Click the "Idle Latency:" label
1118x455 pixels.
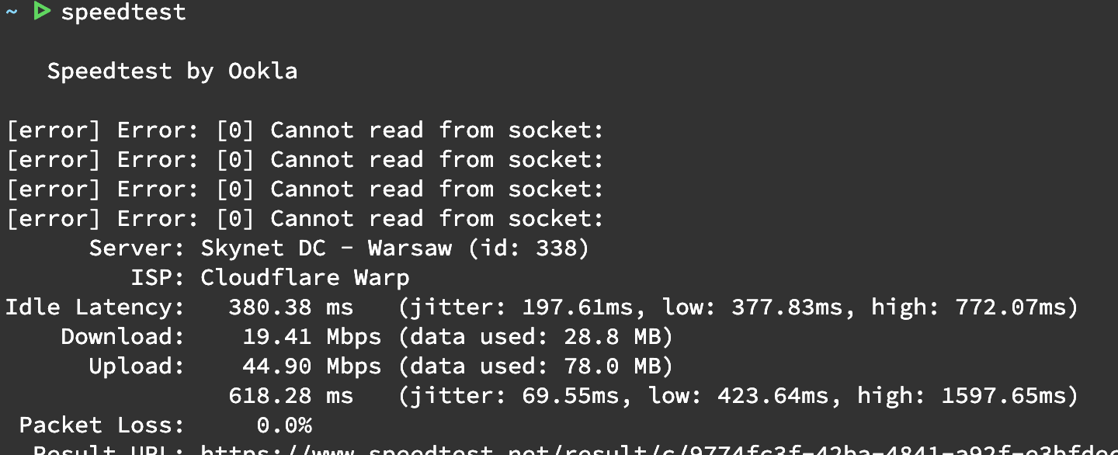(95, 307)
